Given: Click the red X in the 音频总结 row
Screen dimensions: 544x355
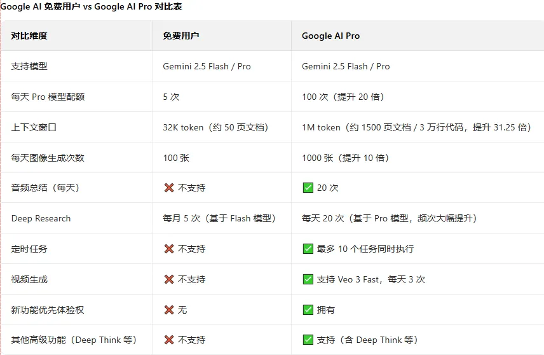Looking at the screenshot, I should (168, 188).
